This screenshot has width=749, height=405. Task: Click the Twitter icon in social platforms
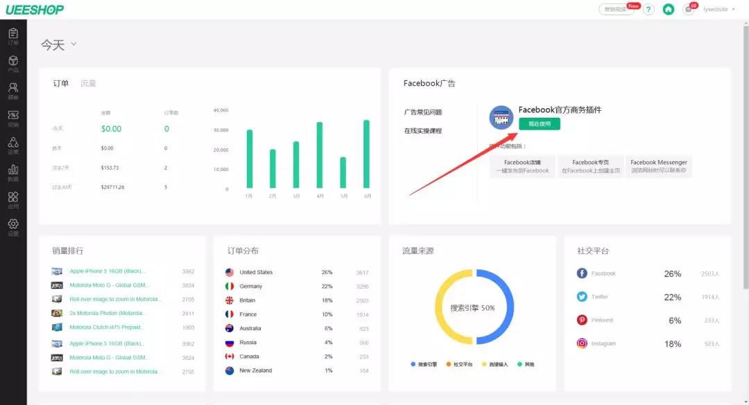(582, 297)
